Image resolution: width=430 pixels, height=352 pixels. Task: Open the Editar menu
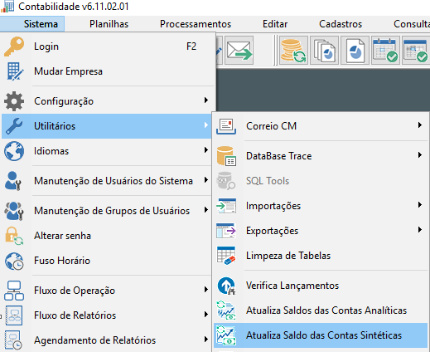pyautogui.click(x=275, y=24)
